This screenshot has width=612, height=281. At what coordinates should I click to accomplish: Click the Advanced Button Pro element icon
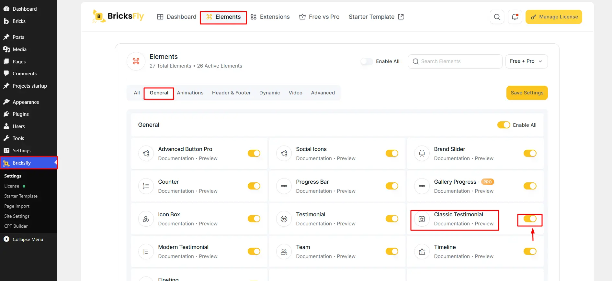point(146,153)
